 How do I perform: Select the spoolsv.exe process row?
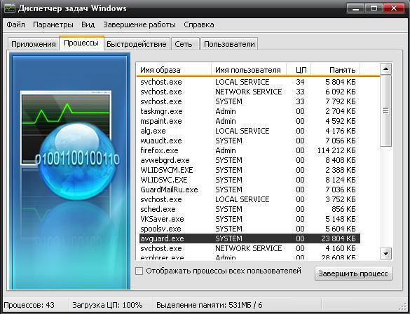[x=250, y=229]
